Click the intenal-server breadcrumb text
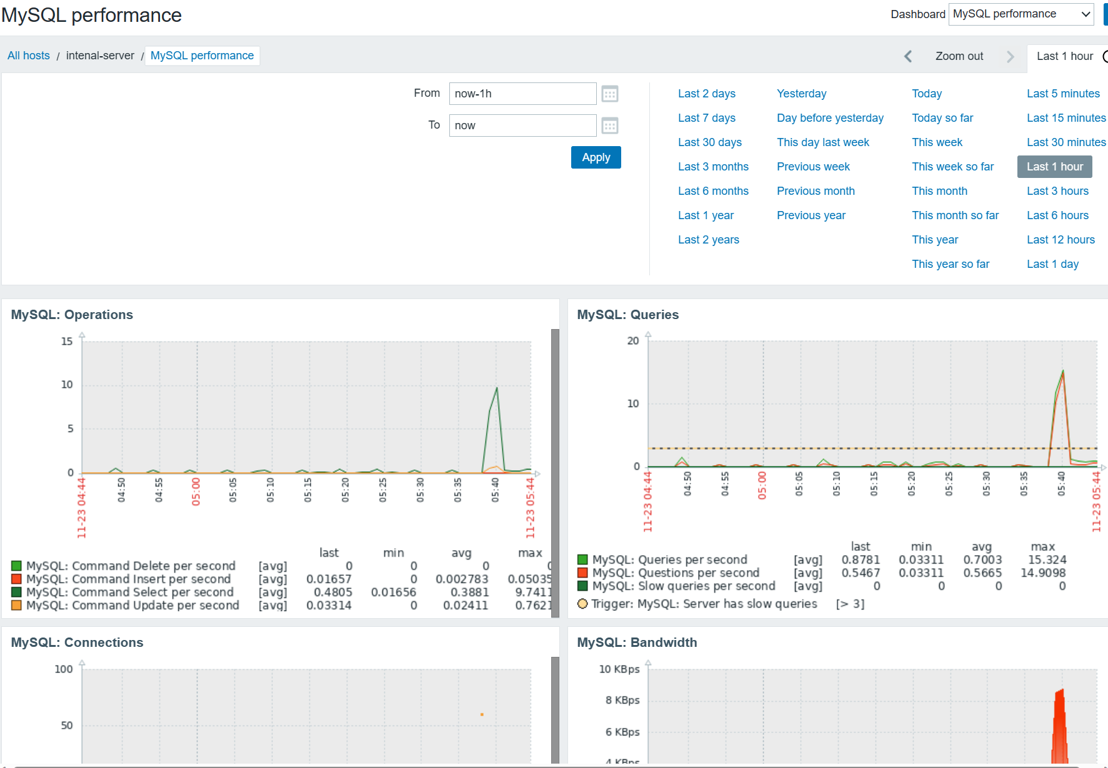 100,56
